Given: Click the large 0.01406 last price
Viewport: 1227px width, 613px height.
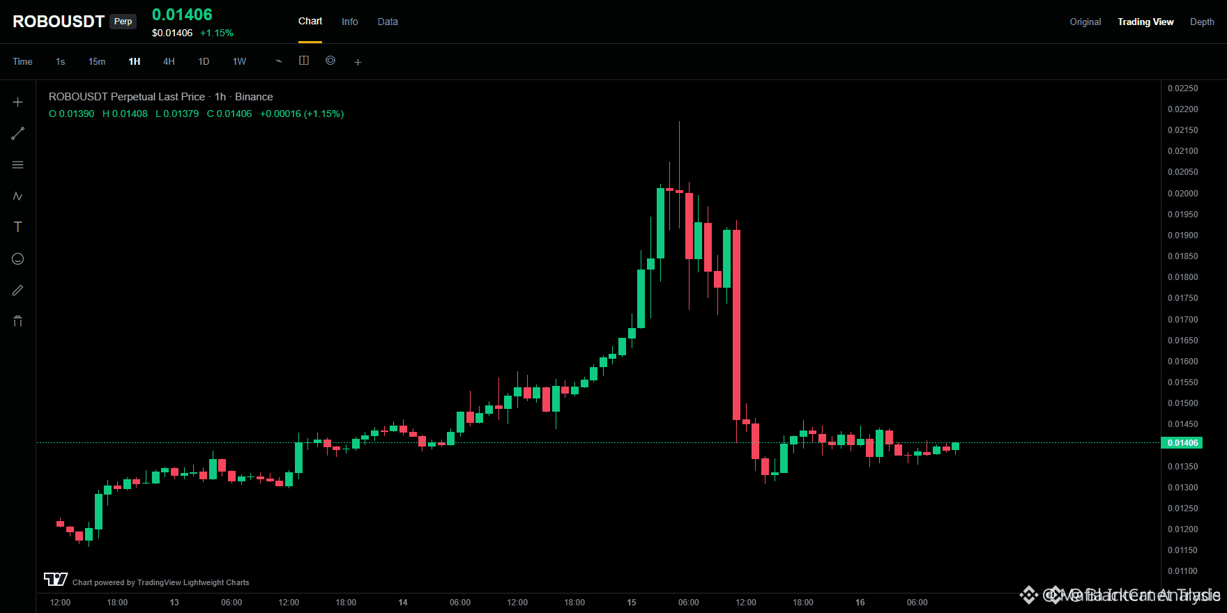Looking at the screenshot, I should 182,15.
